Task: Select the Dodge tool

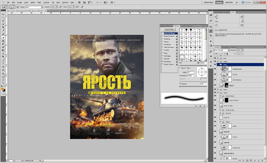Action: pyautogui.click(x=3, y=57)
